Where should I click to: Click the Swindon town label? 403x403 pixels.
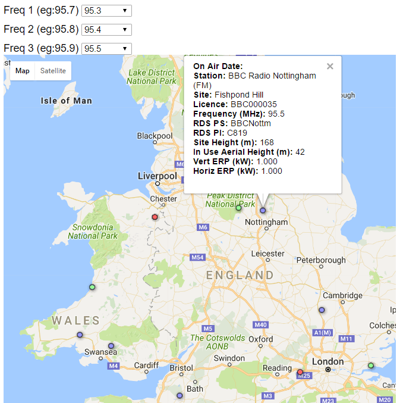pos(229,358)
